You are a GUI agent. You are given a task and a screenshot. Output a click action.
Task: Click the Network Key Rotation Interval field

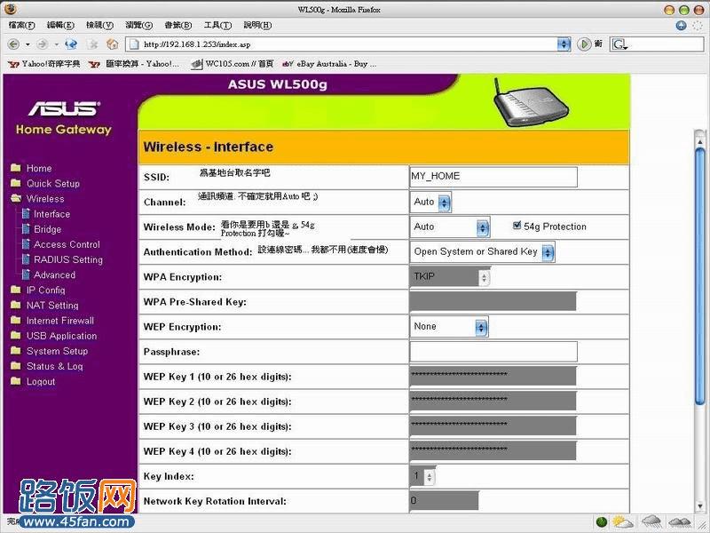444,501
